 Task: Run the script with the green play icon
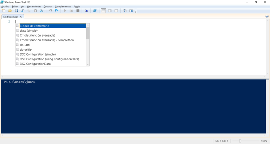[65, 11]
